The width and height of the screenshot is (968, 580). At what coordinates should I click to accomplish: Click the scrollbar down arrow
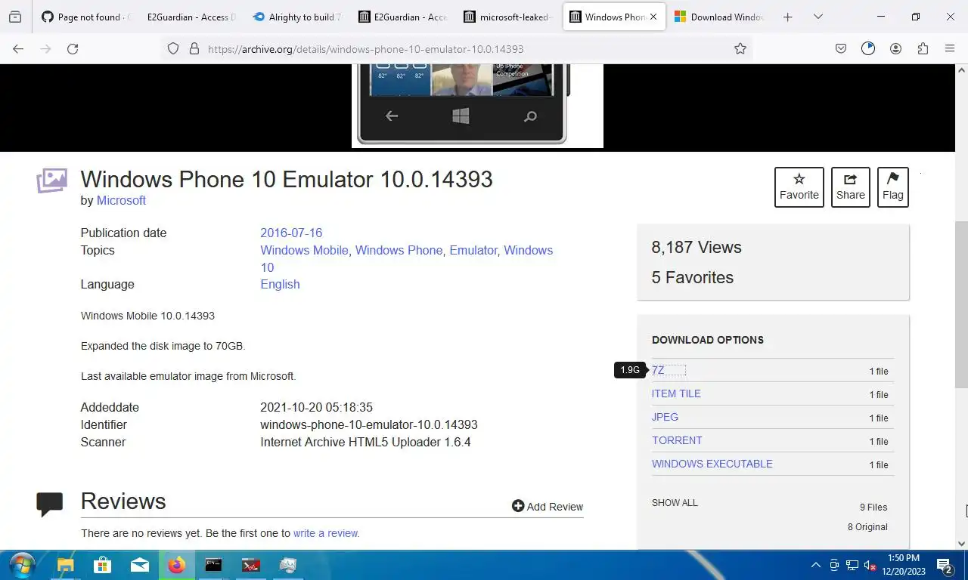[x=961, y=543]
